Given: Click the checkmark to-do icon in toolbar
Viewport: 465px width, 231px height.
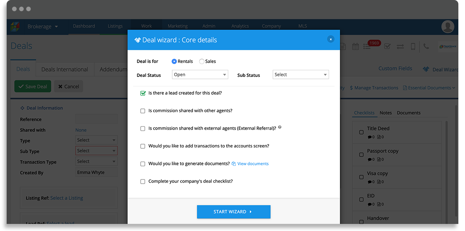Looking at the screenshot, I should click(387, 47).
